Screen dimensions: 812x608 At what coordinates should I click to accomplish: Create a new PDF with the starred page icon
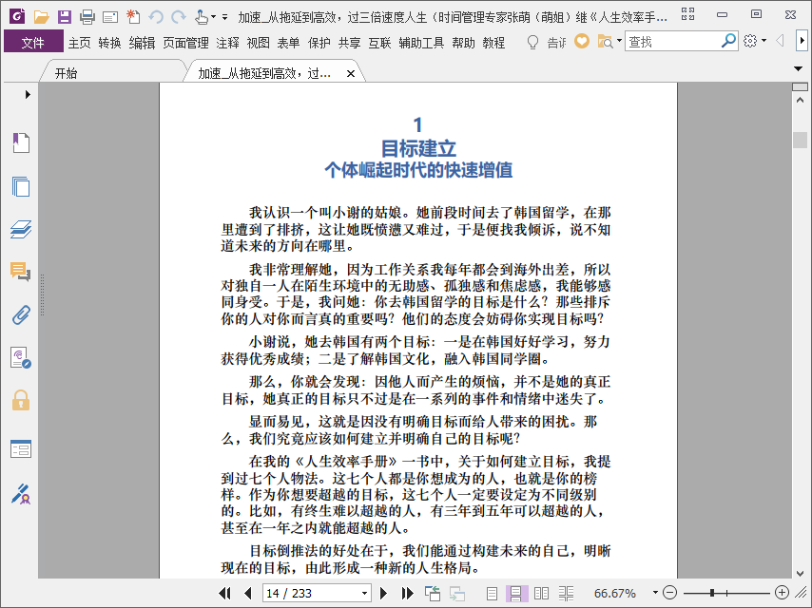pos(133,16)
